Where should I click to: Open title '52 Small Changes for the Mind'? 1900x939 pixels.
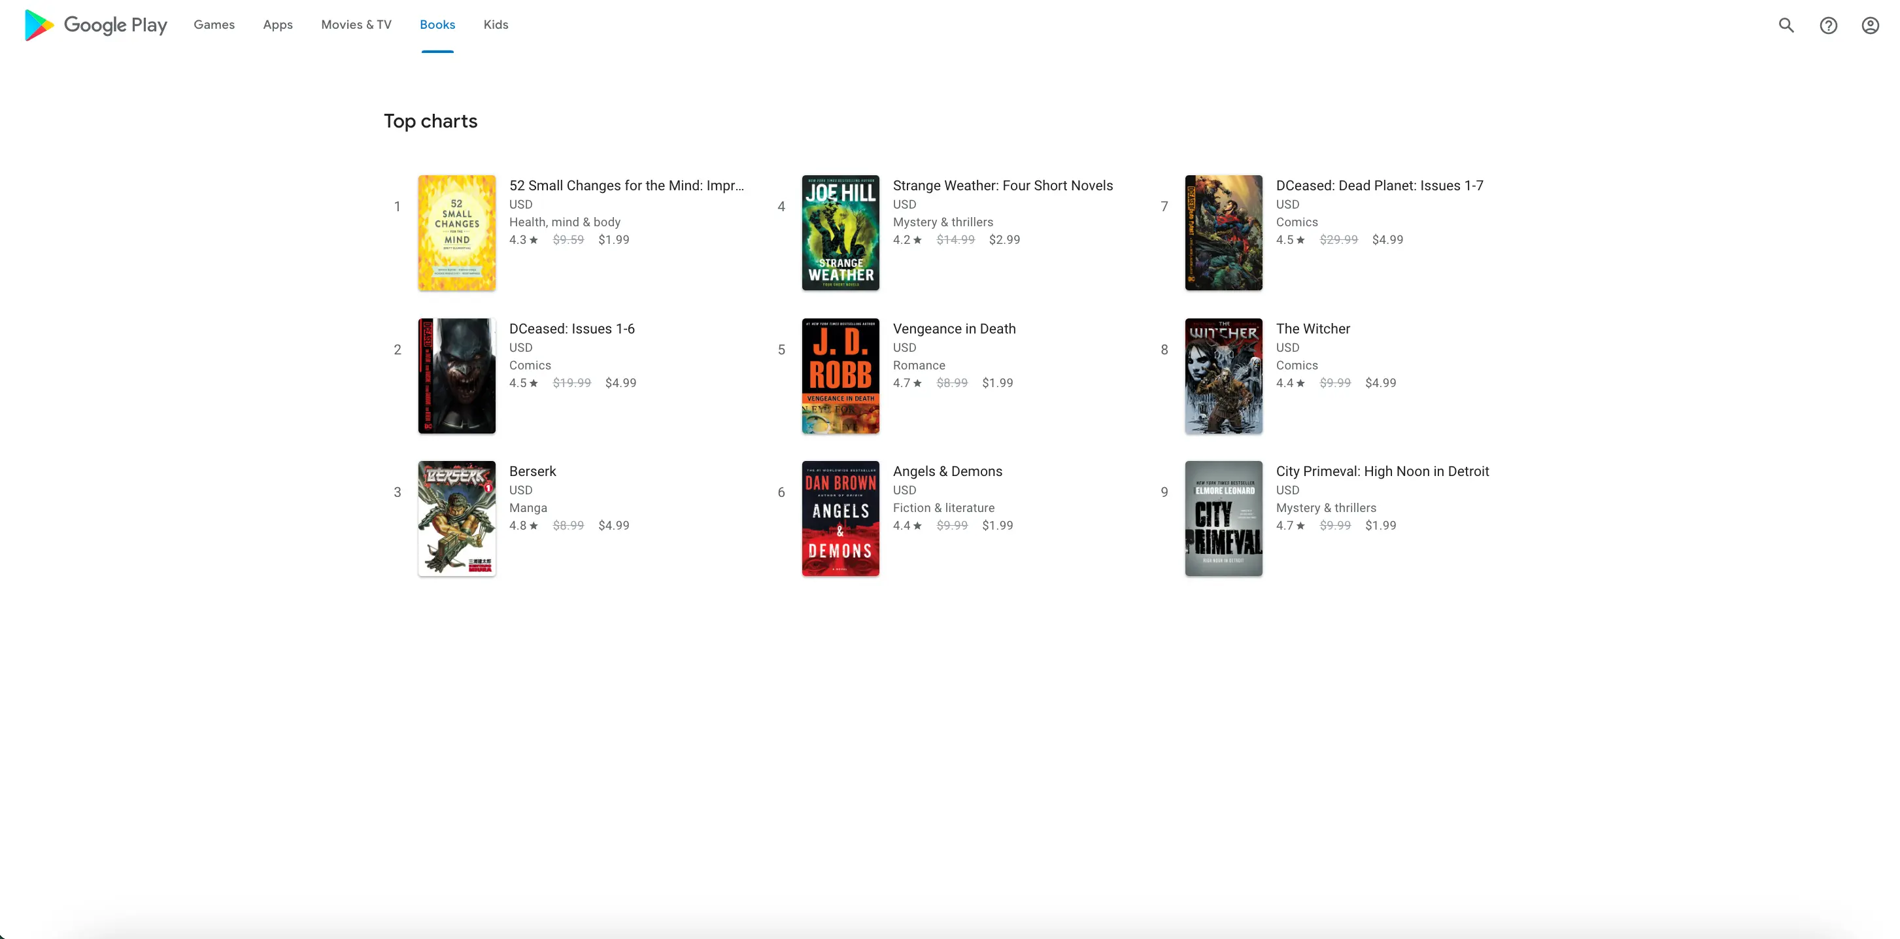(x=626, y=185)
